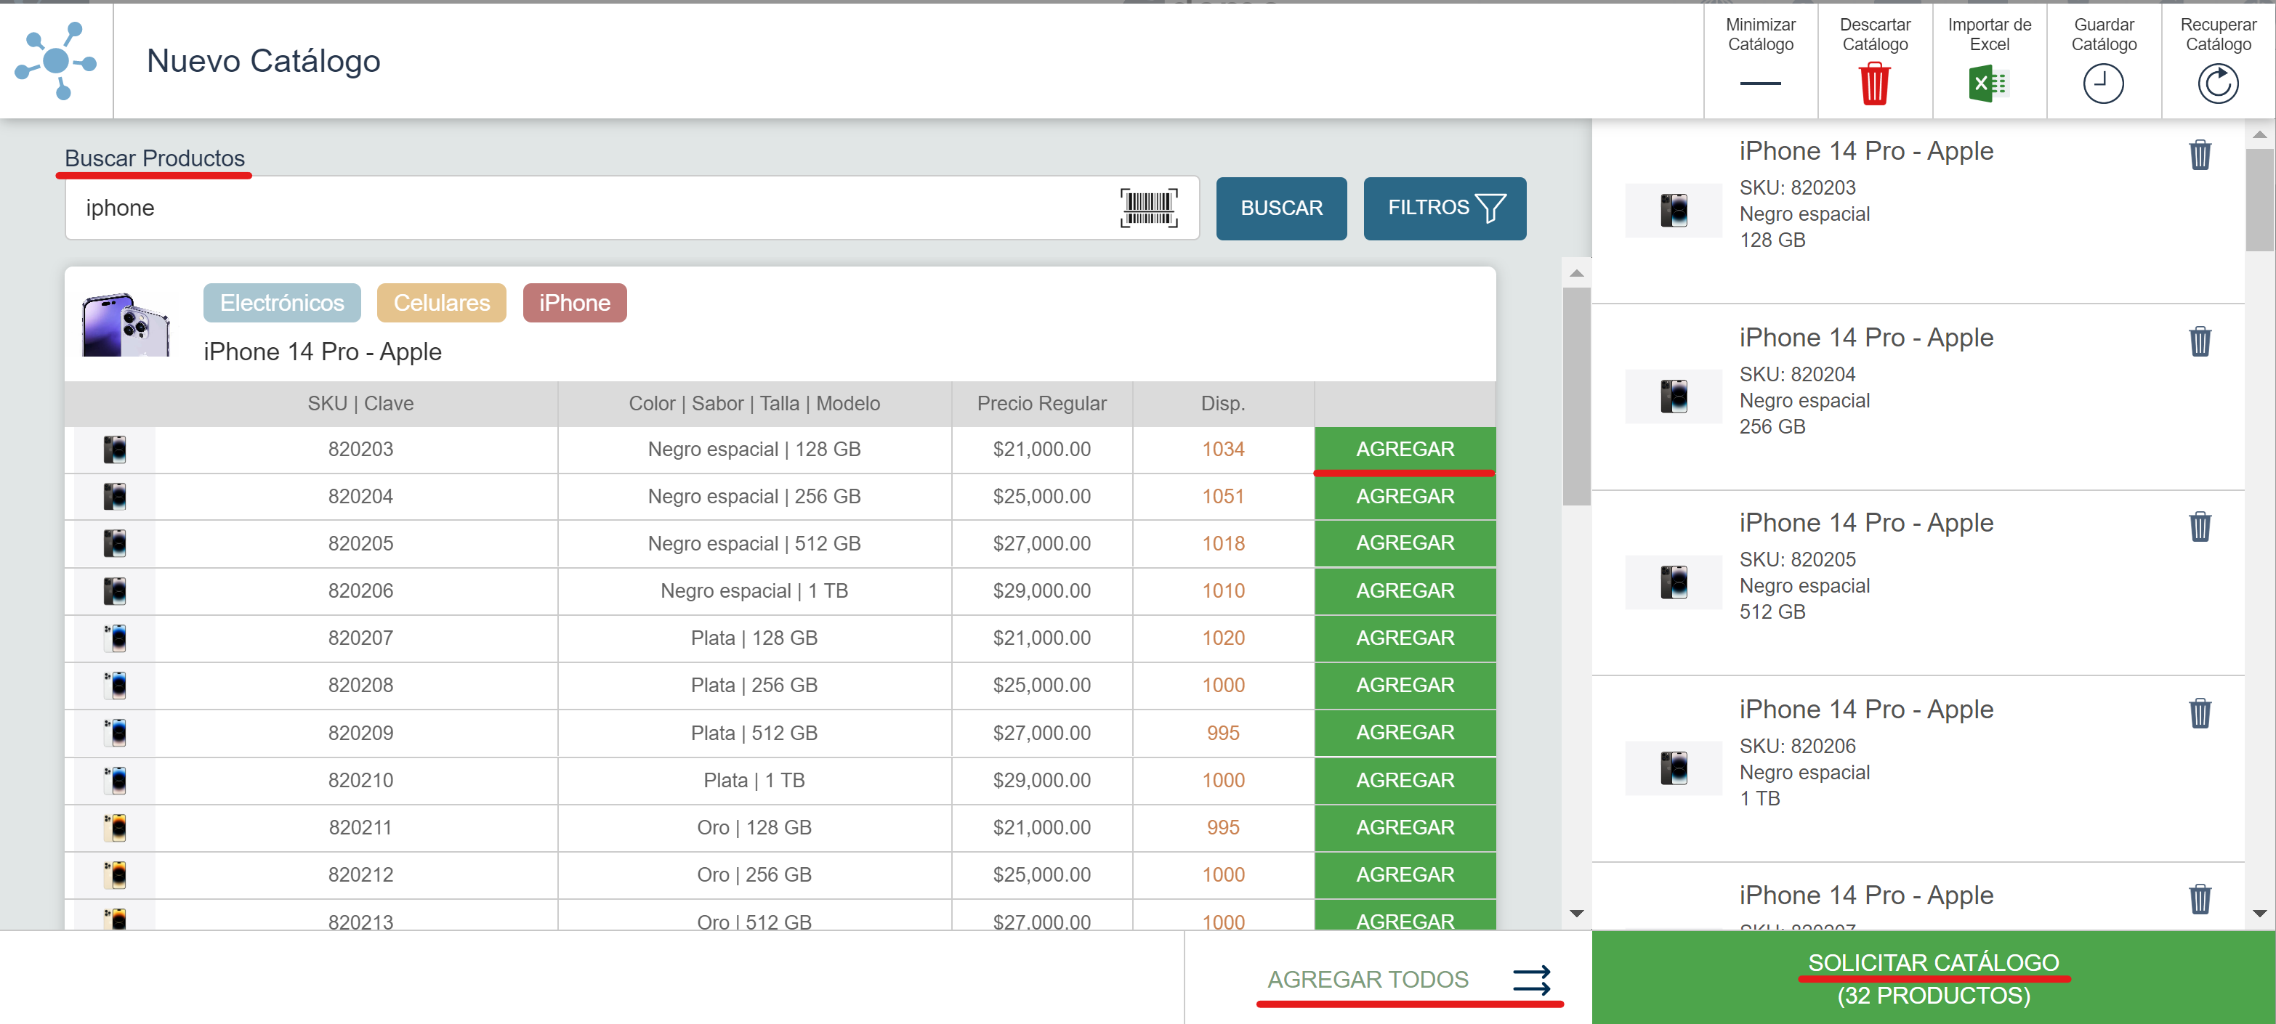Click the Agregar Todos arrows icon
Viewport: 2276px width, 1024px height.
(x=1531, y=979)
